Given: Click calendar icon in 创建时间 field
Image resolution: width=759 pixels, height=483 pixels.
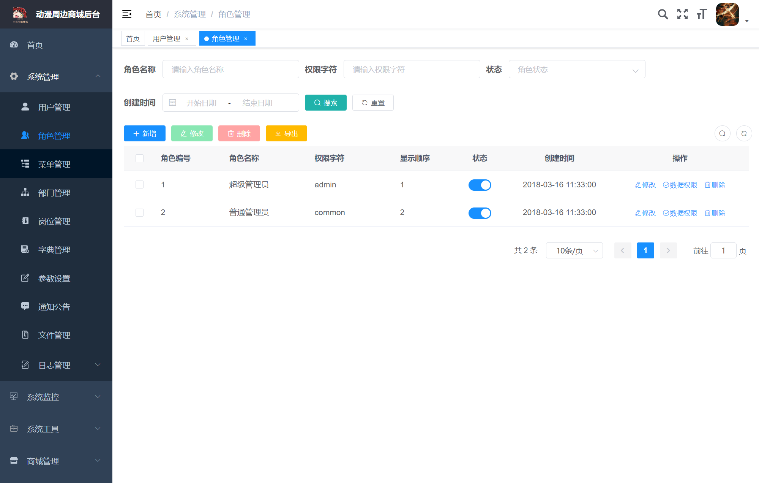Looking at the screenshot, I should pos(172,103).
